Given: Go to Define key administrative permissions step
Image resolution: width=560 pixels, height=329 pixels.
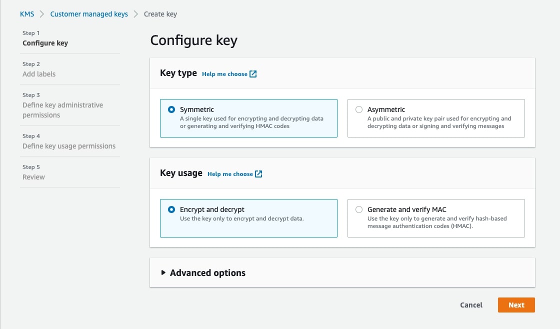Looking at the screenshot, I should [62, 110].
